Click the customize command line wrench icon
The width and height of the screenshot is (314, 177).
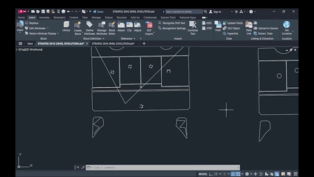click(x=83, y=167)
